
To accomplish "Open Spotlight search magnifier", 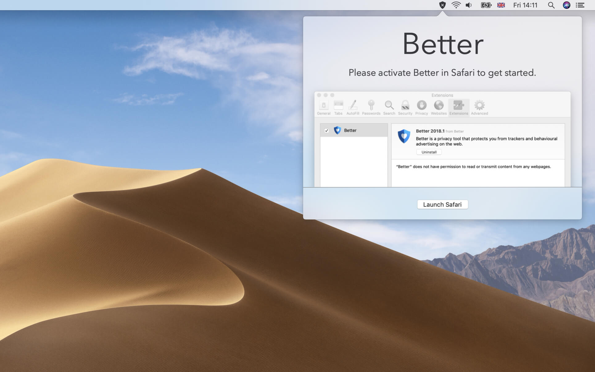I will coord(551,5).
